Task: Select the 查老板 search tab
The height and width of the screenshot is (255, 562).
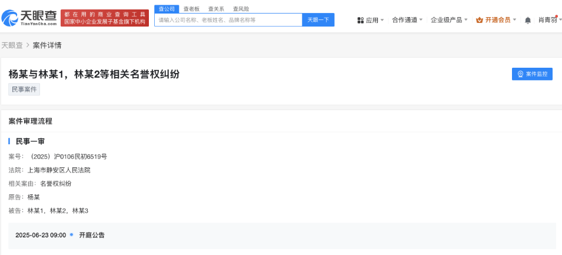Action: click(x=191, y=9)
